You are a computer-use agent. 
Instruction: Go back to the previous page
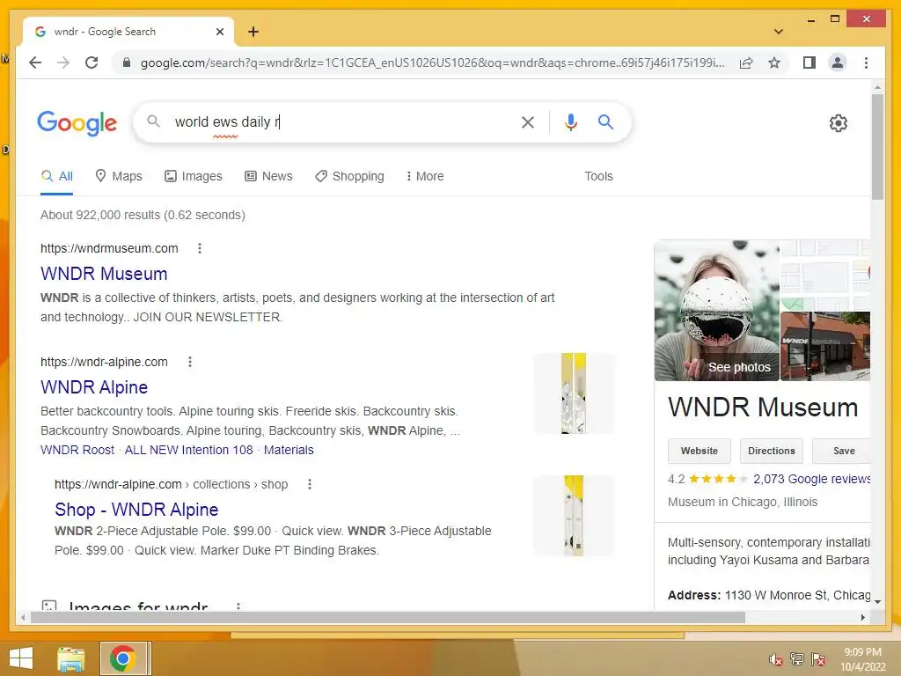pyautogui.click(x=35, y=62)
